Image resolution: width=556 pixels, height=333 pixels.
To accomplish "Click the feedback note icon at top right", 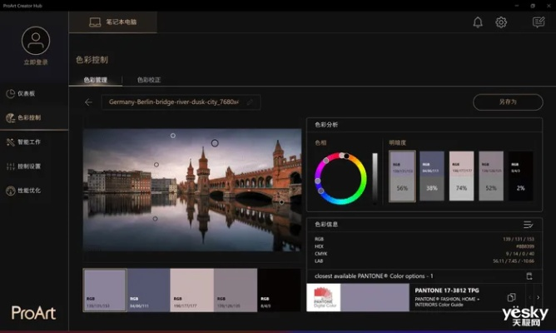I will 538,22.
